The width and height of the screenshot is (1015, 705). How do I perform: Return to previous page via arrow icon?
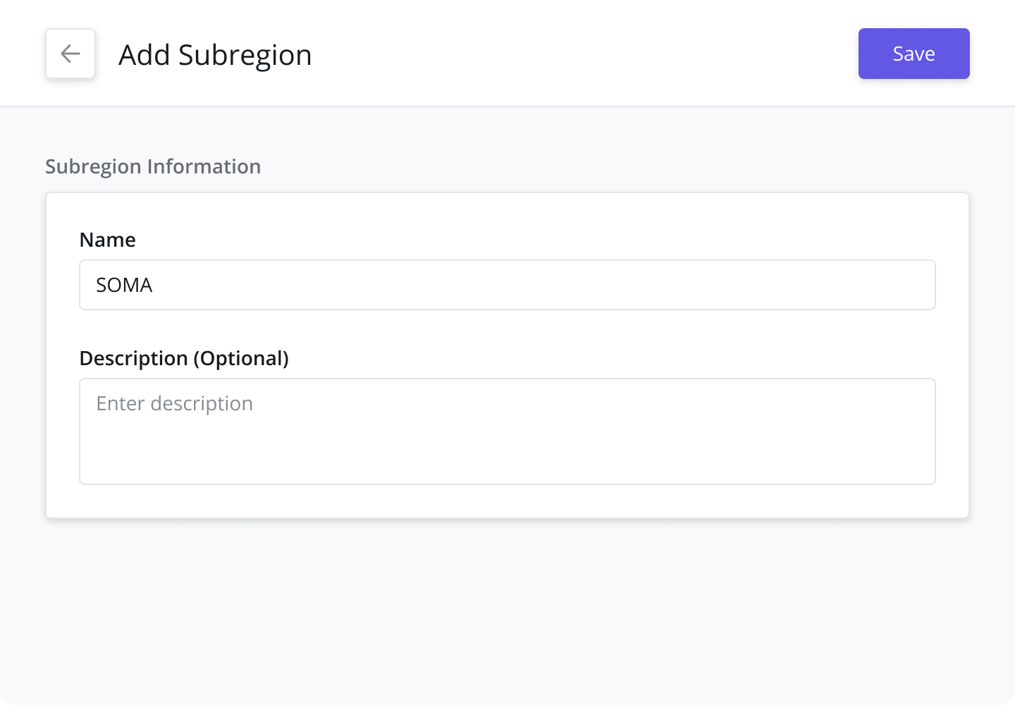click(70, 54)
